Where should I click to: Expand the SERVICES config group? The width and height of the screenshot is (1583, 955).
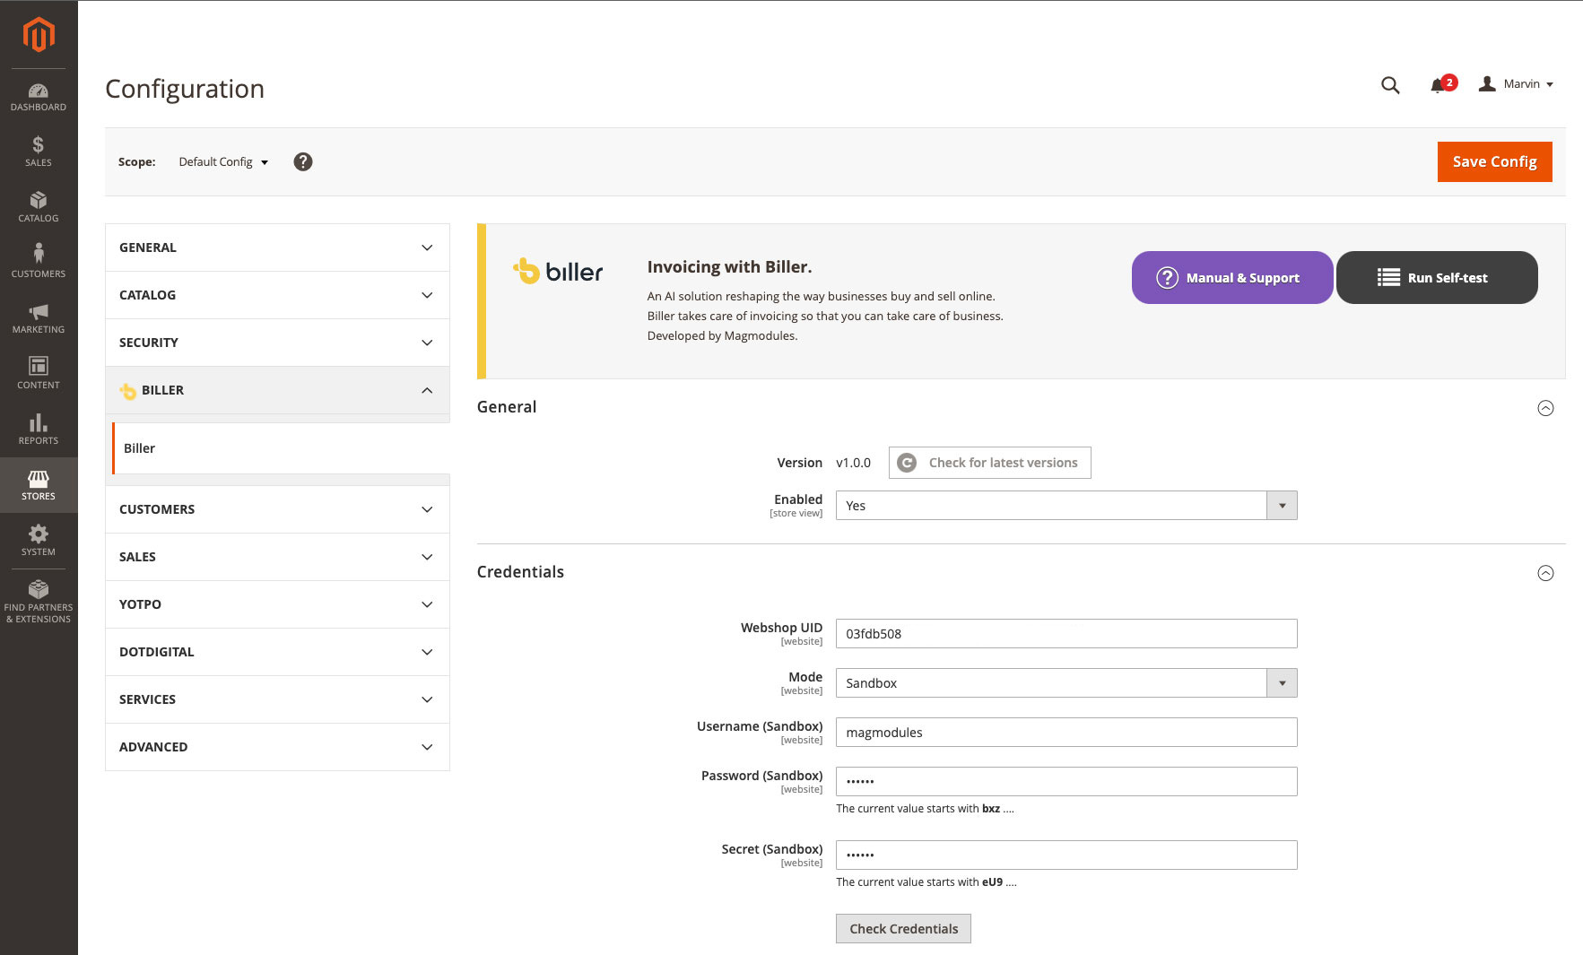pos(277,699)
